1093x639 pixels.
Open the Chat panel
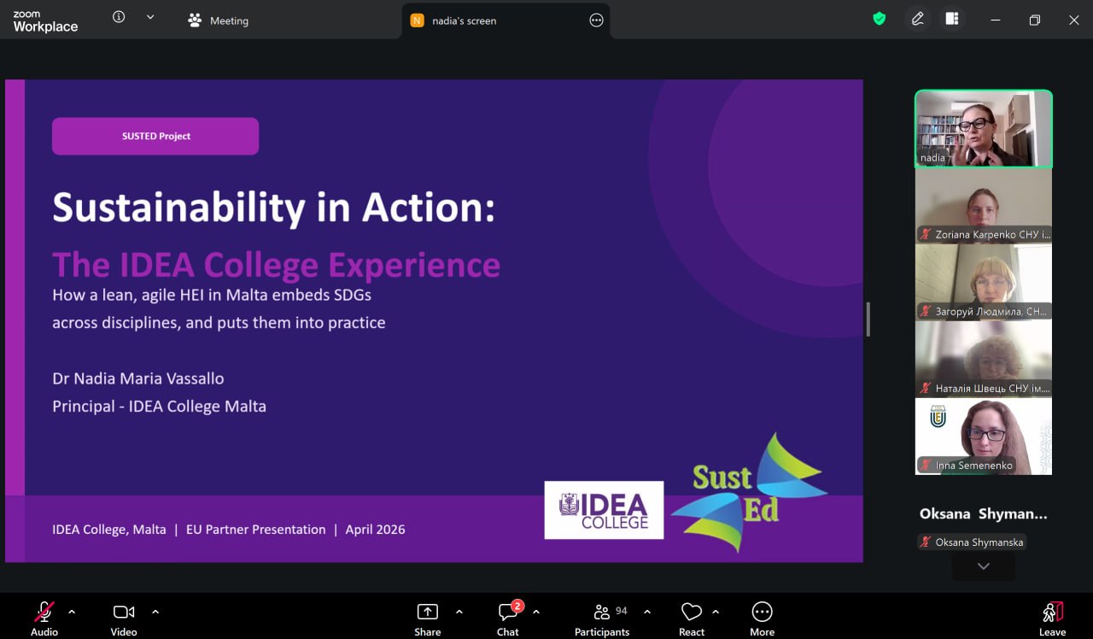point(508,618)
